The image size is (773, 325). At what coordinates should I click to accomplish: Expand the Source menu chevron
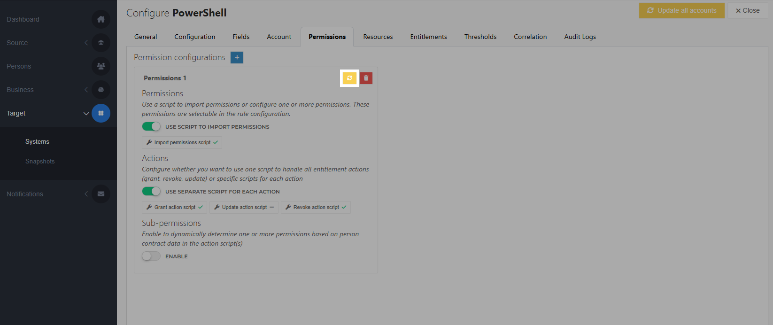point(86,43)
